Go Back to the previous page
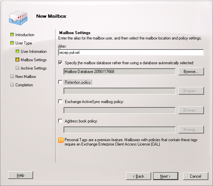The width and height of the screenshot is (213, 186). tap(138, 176)
